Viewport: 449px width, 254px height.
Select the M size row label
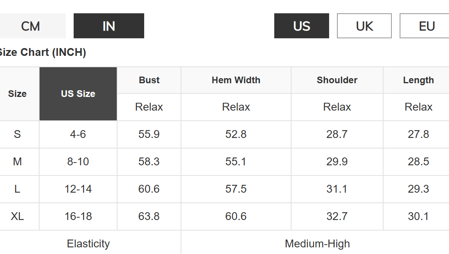18,161
